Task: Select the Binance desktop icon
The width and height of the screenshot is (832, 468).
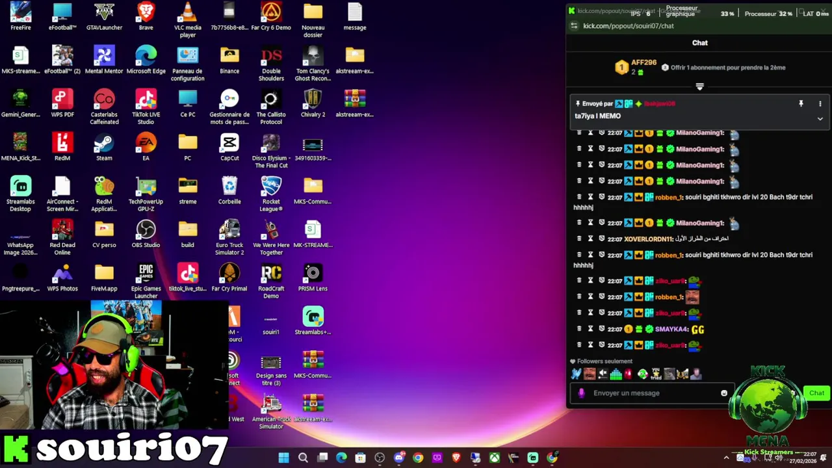Action: click(229, 60)
